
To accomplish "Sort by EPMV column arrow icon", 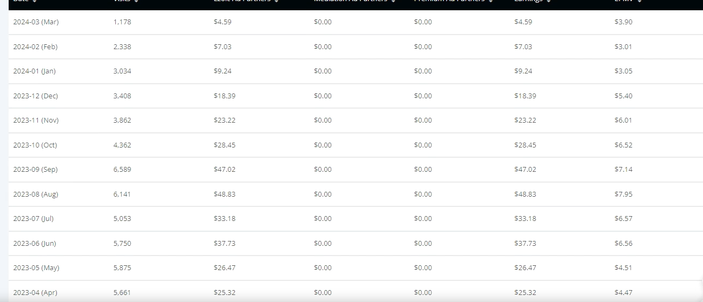I will (x=640, y=2).
